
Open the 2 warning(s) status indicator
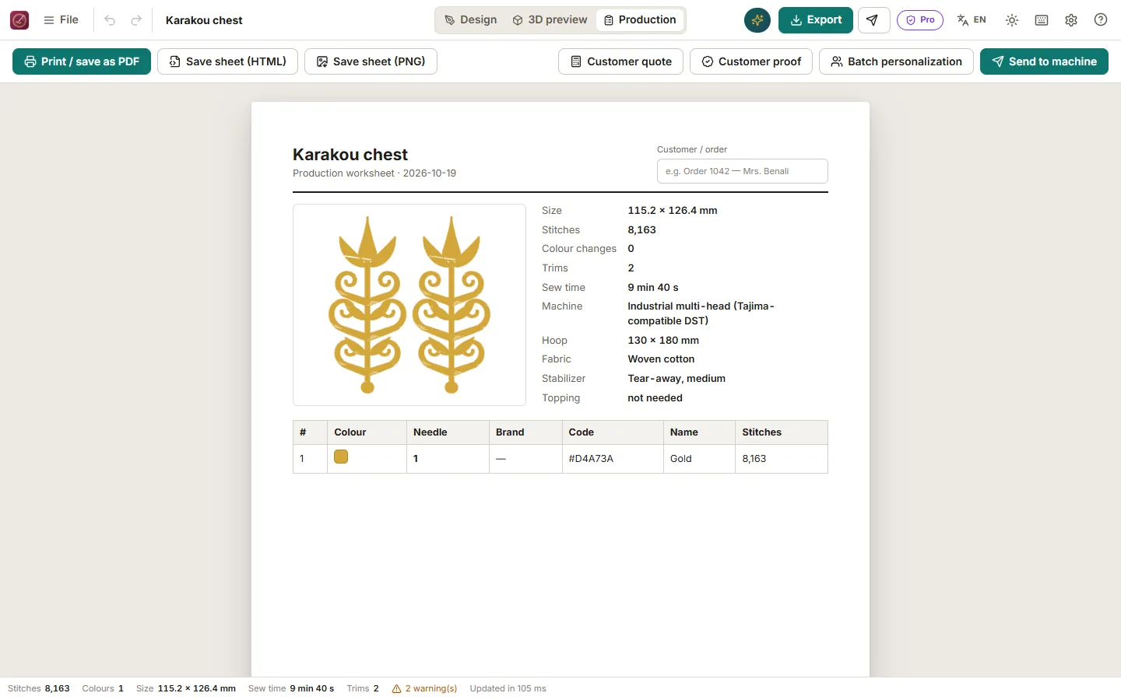(424, 688)
